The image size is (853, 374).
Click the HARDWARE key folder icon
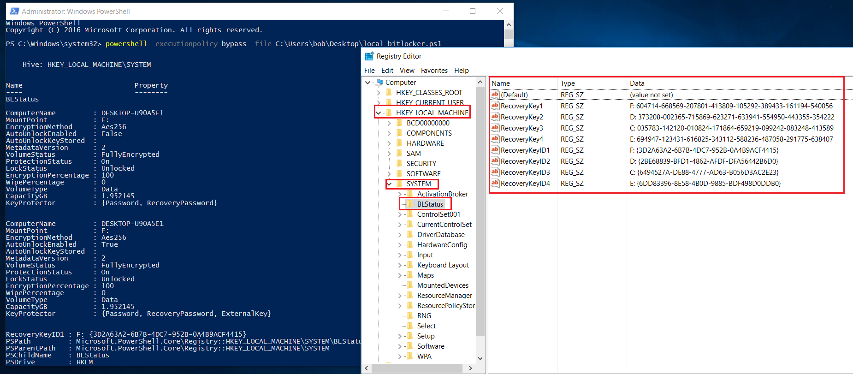(400, 143)
